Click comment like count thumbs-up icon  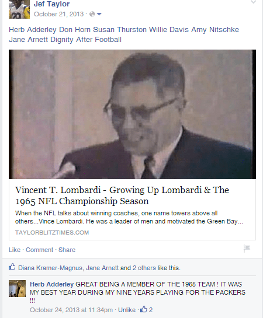[144, 309]
